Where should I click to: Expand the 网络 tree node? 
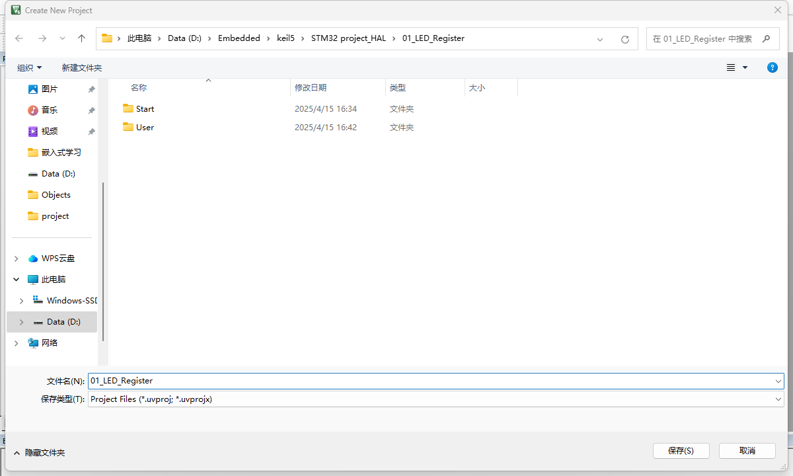click(x=17, y=343)
